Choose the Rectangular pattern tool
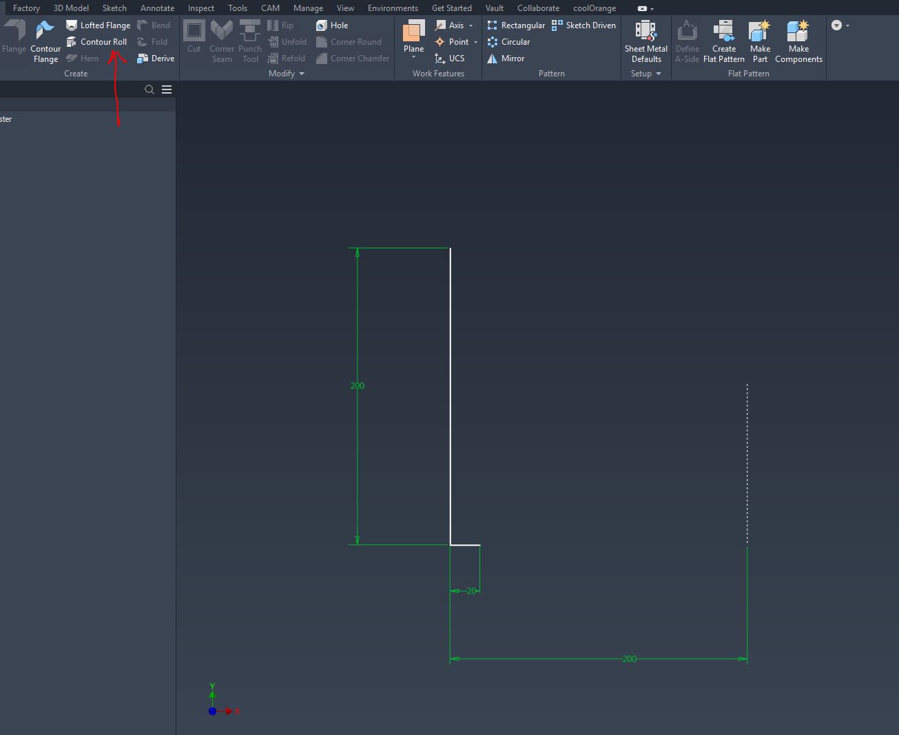The width and height of the screenshot is (899, 735). (516, 25)
